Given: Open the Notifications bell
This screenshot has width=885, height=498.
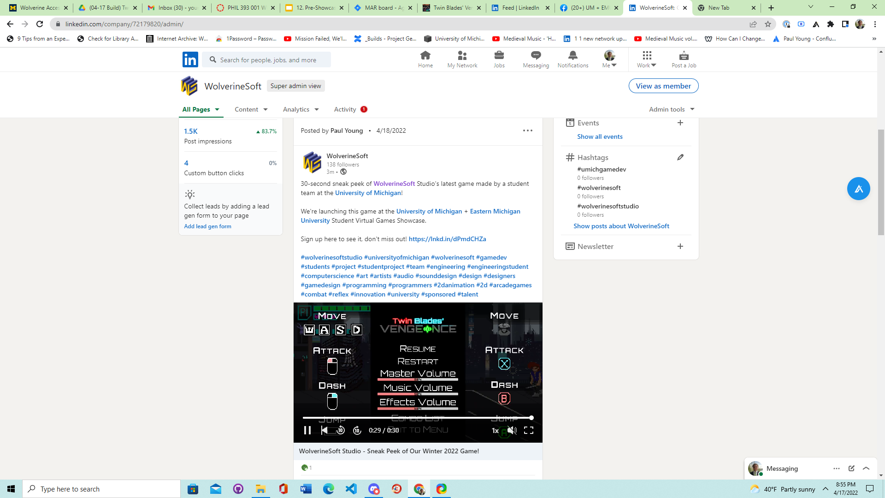Looking at the screenshot, I should (572, 59).
